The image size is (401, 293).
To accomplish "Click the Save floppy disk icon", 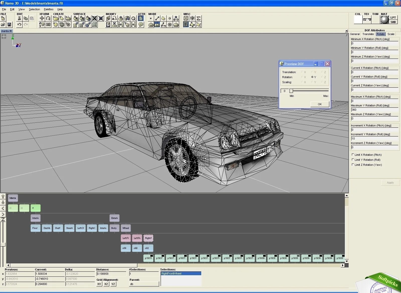I will click(x=9, y=25).
